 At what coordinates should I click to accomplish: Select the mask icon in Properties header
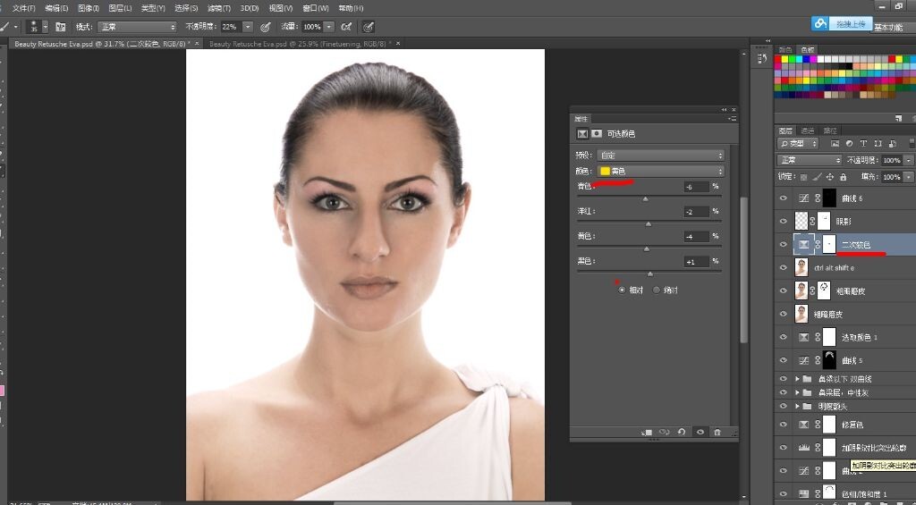point(597,134)
